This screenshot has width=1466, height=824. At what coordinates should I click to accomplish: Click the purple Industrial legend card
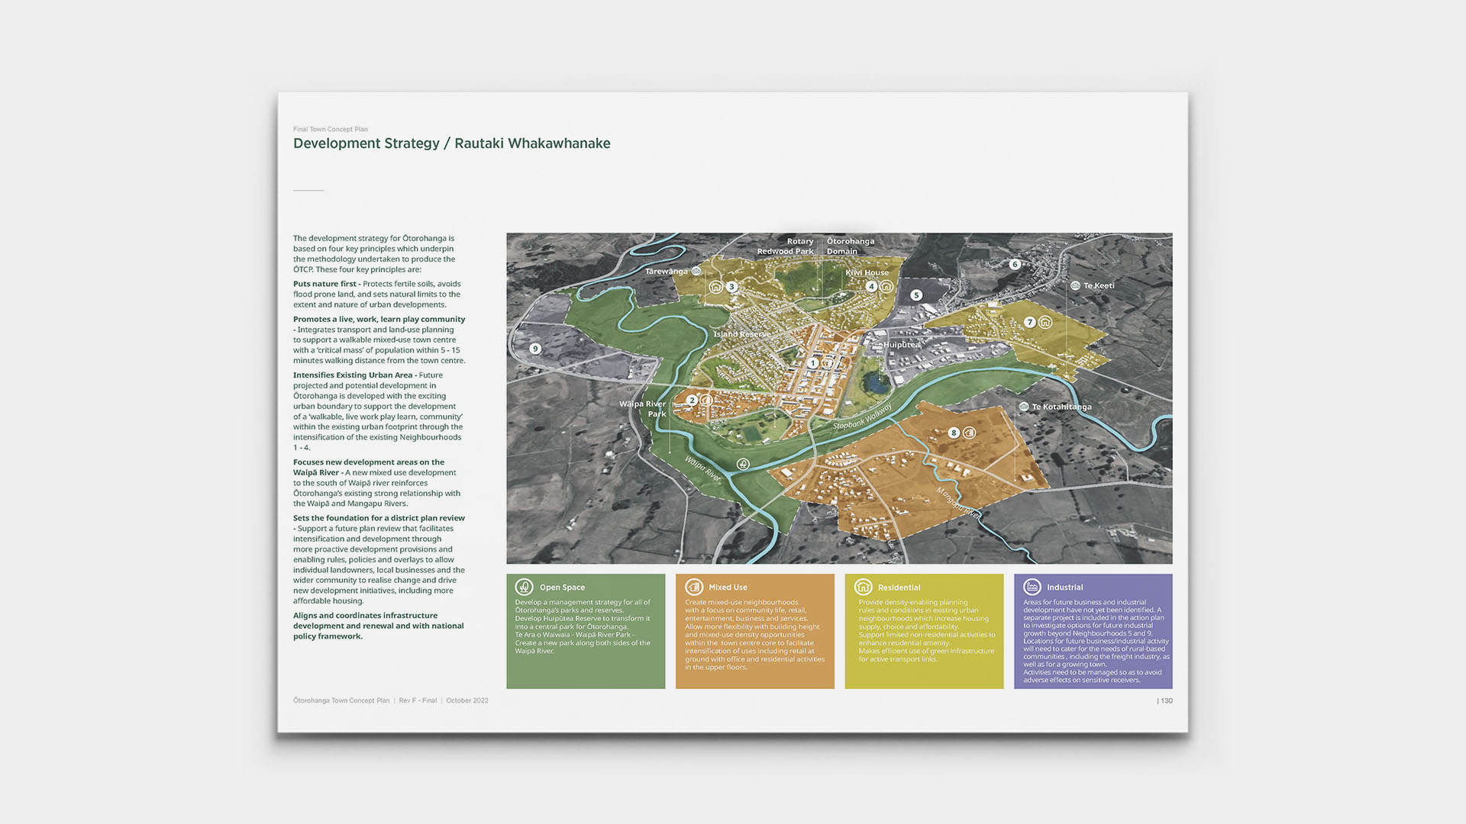click(x=1093, y=631)
